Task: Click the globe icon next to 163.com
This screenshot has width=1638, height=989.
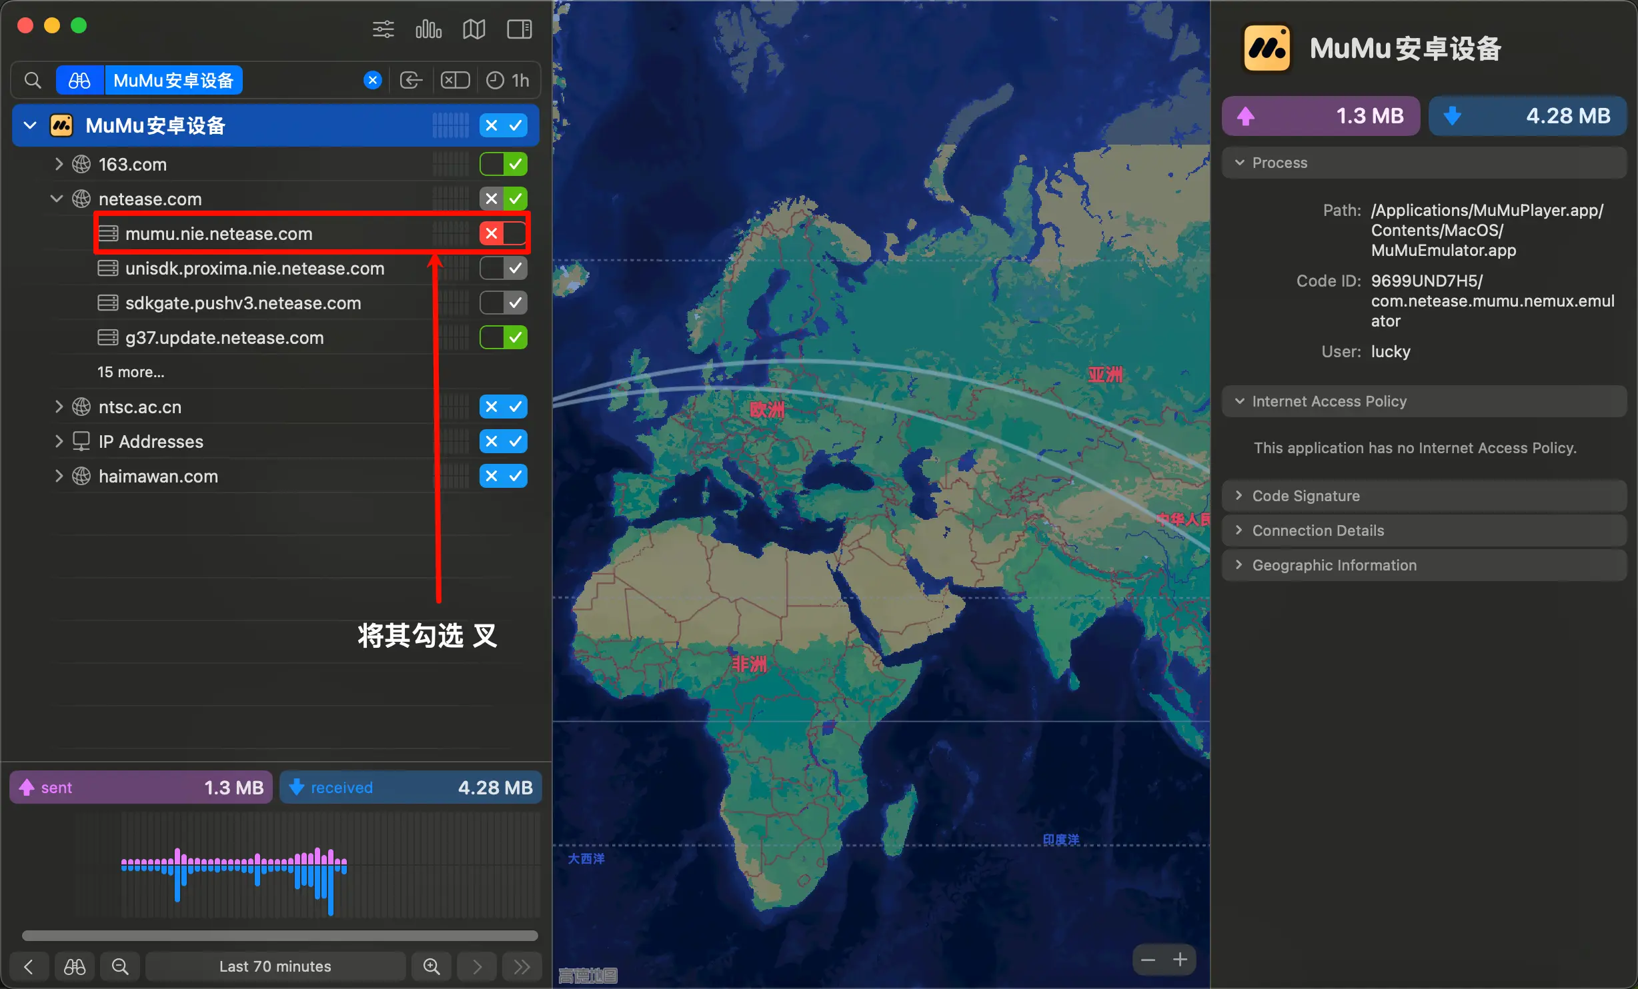Action: [81, 164]
